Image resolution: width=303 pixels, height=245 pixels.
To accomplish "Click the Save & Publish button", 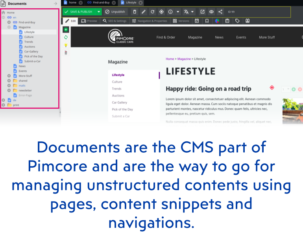I will pos(79,12).
